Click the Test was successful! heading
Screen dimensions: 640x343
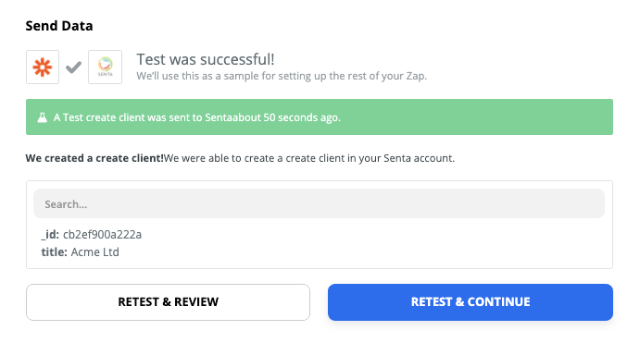coord(206,59)
